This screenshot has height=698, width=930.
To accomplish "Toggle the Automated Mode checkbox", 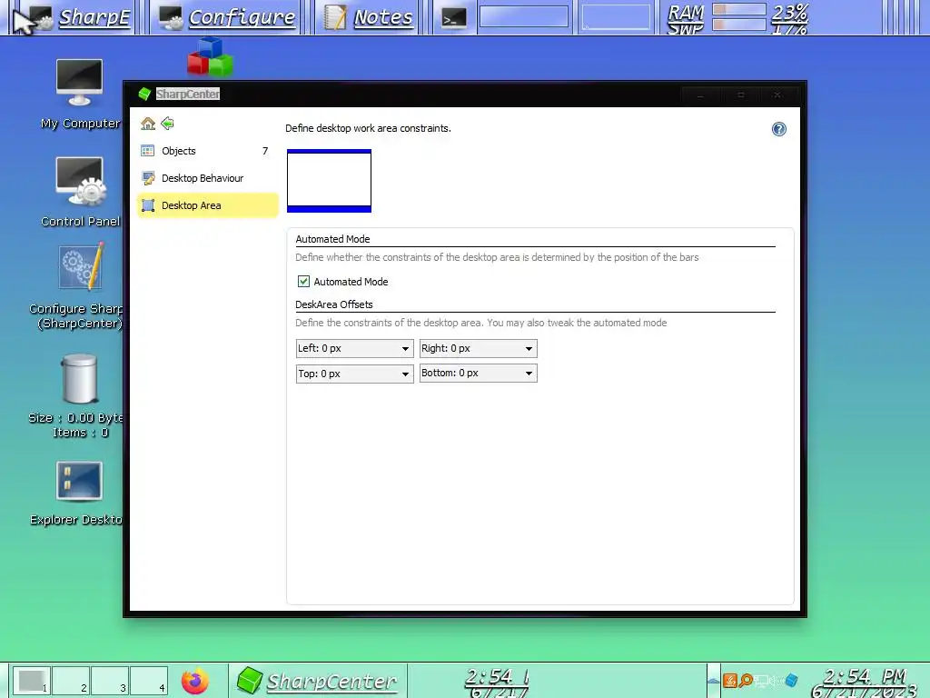I will click(x=303, y=282).
